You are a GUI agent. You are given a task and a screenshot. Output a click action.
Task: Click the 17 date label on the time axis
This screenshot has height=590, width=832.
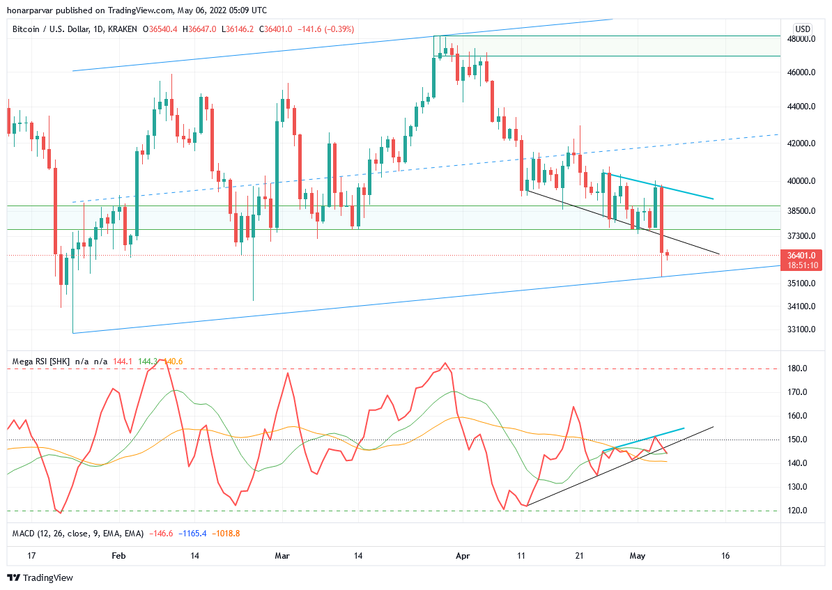pos(31,556)
